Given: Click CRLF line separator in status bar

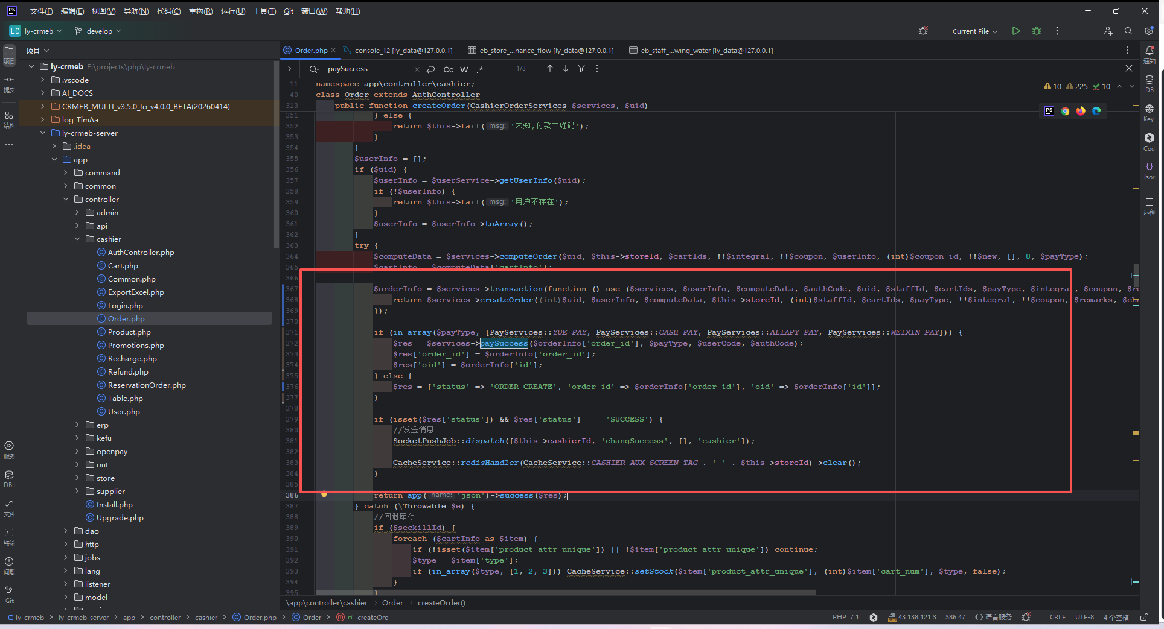Looking at the screenshot, I should point(1057,617).
